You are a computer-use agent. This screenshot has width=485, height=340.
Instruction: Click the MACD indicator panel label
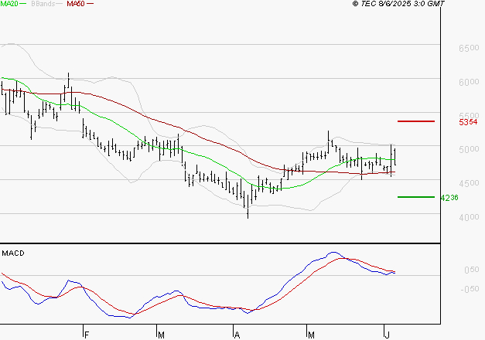[x=13, y=253]
